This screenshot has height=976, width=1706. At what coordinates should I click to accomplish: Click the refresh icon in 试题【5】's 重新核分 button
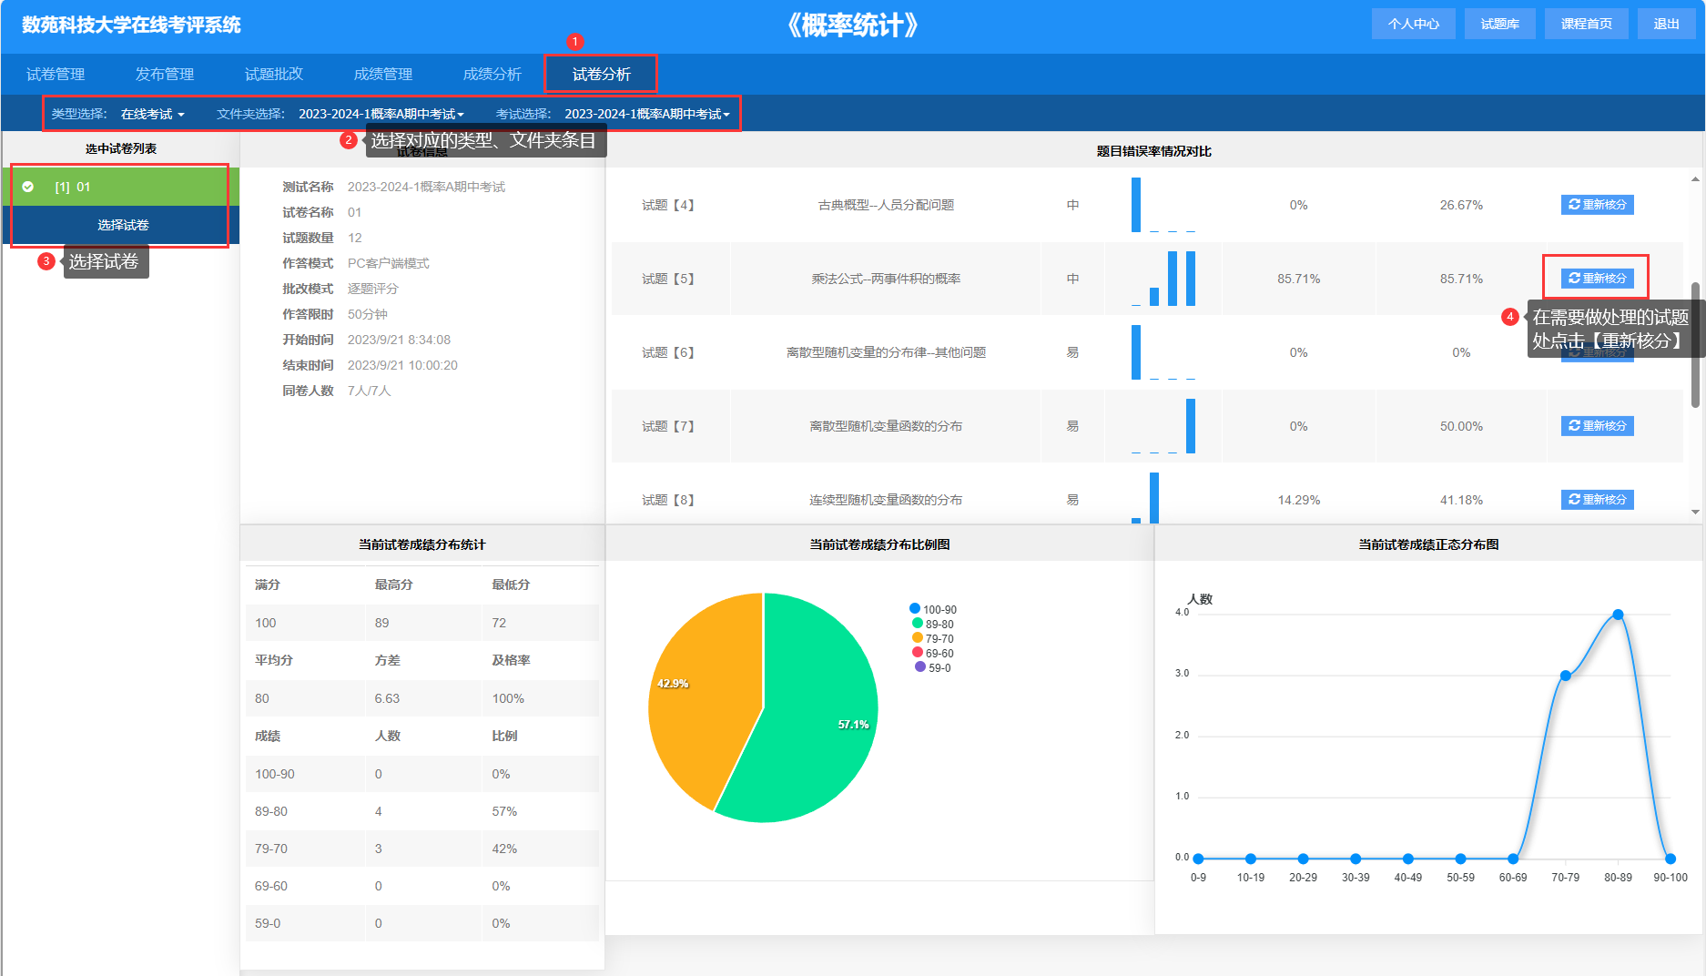(1574, 278)
